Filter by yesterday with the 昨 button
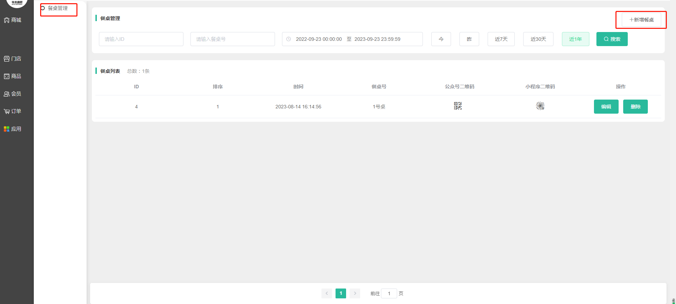676x304 pixels. tap(469, 39)
